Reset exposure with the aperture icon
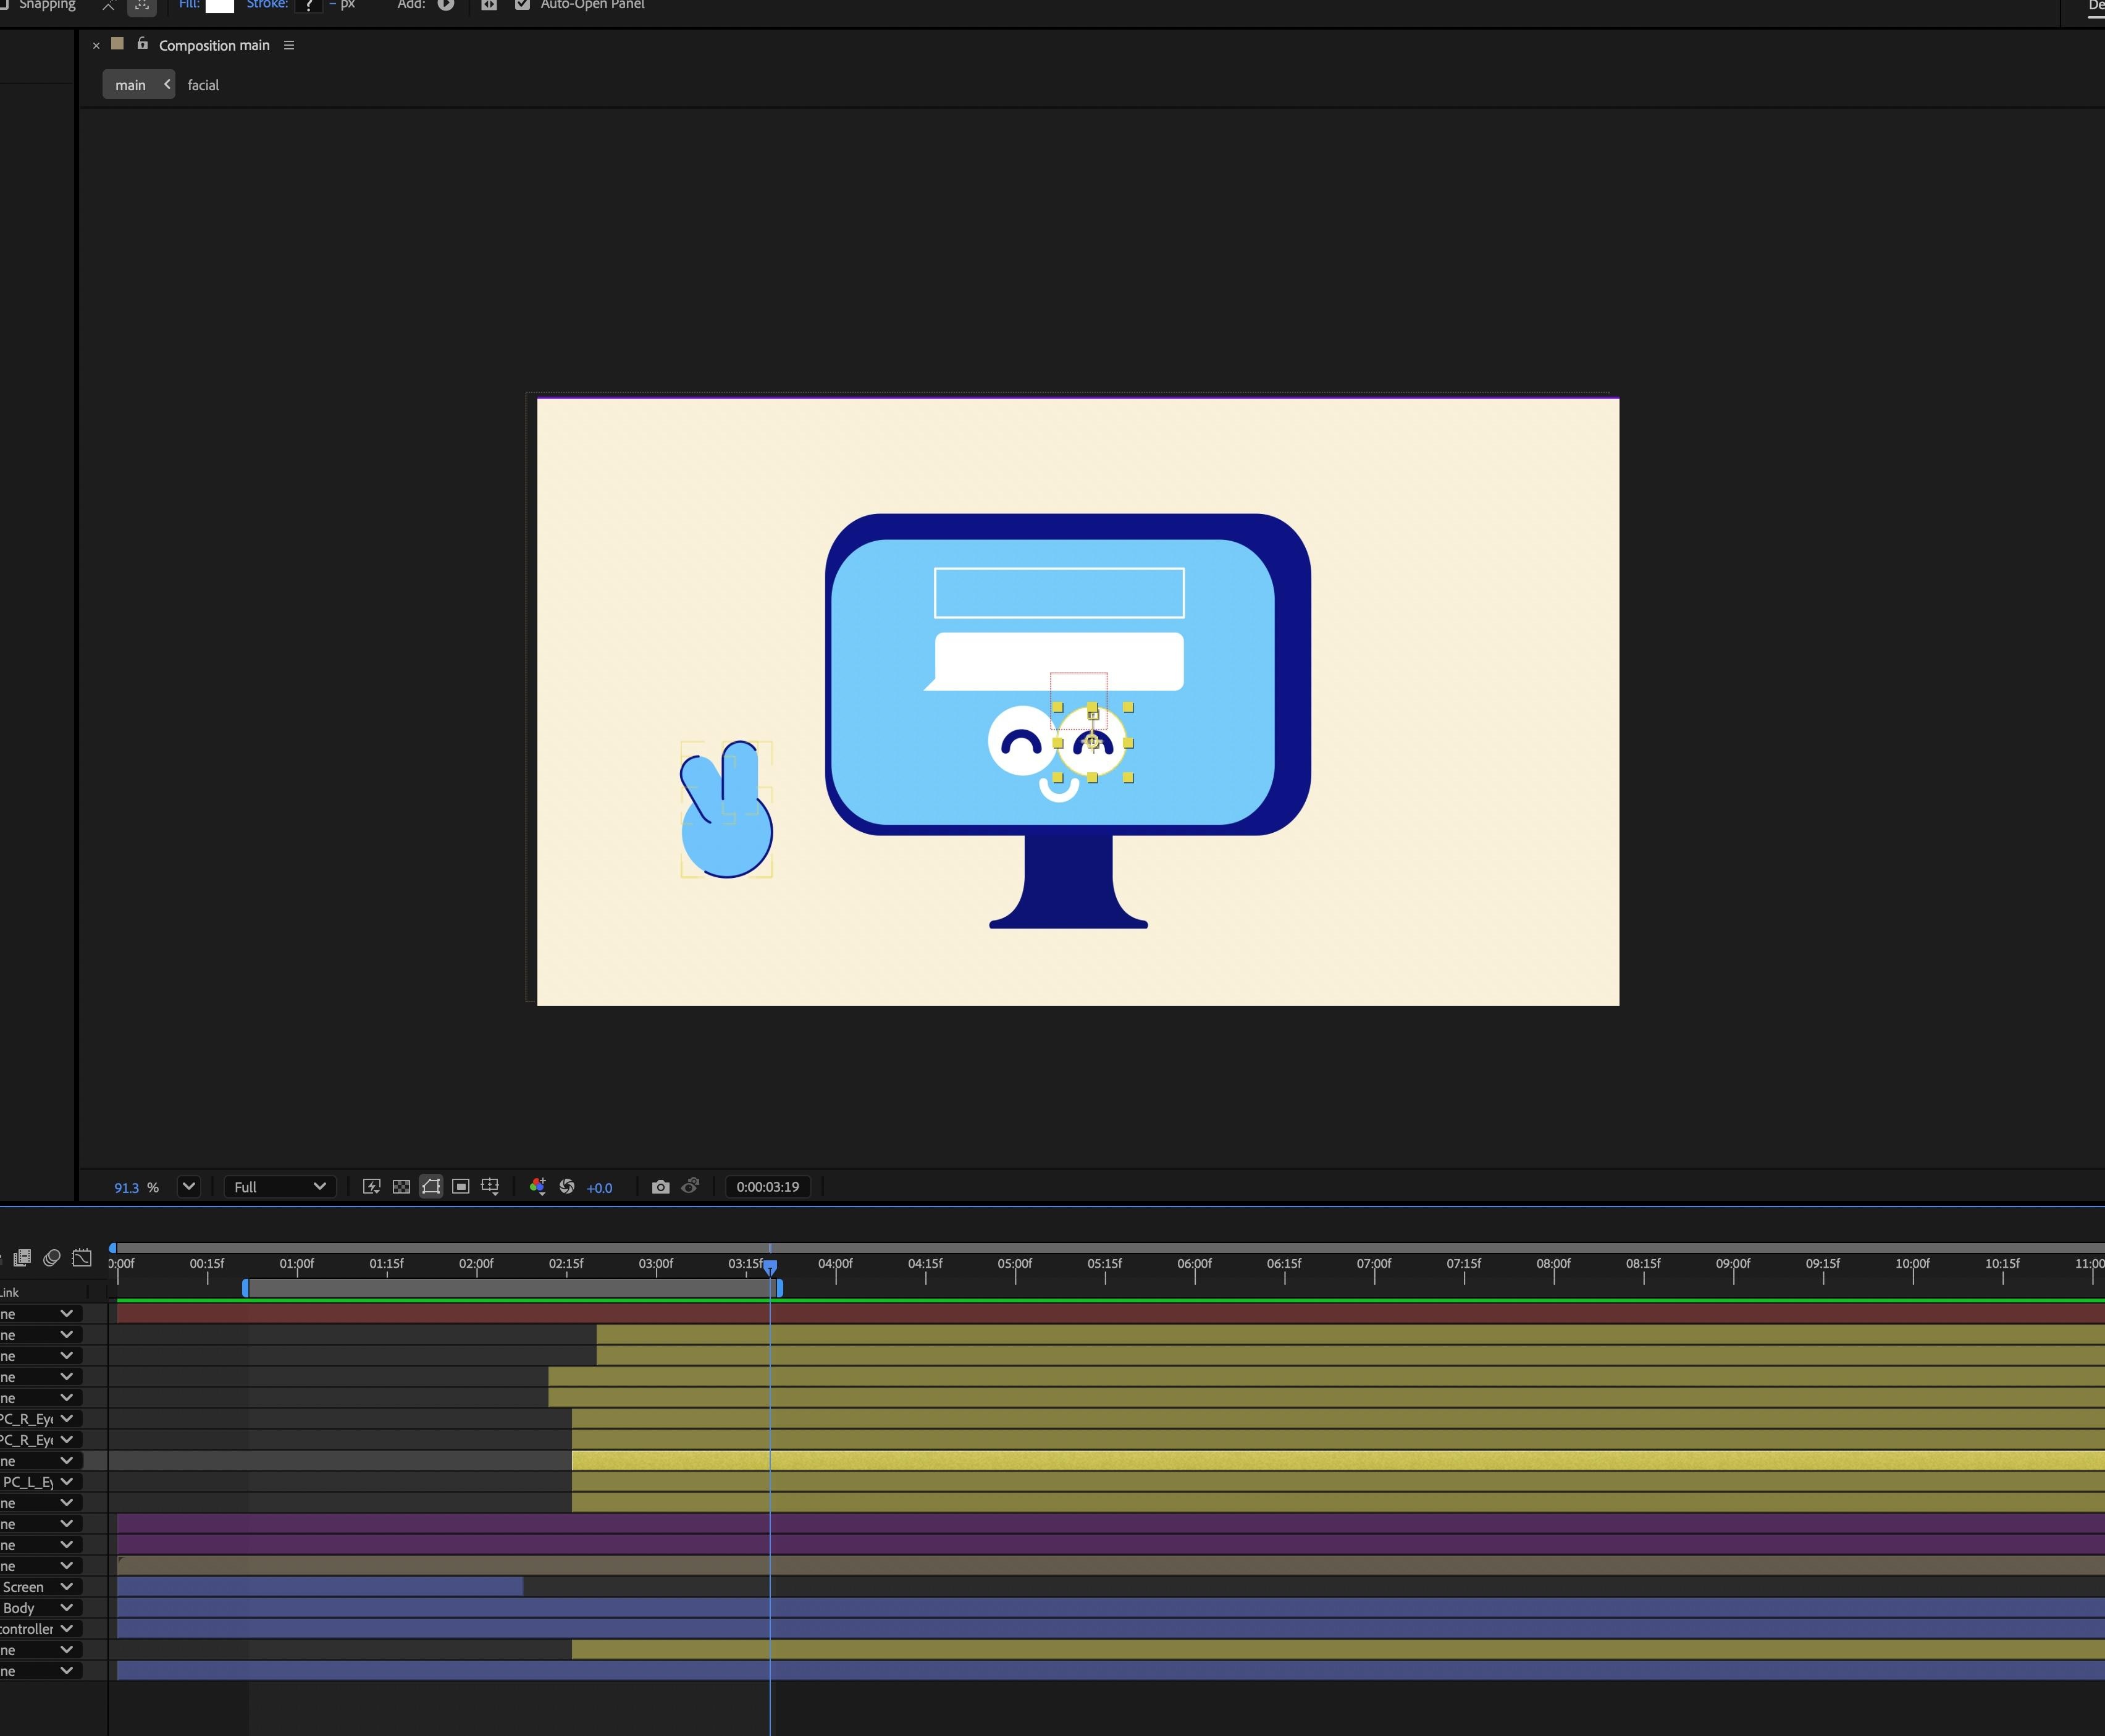Image resolution: width=2105 pixels, height=1736 pixels. tap(567, 1186)
